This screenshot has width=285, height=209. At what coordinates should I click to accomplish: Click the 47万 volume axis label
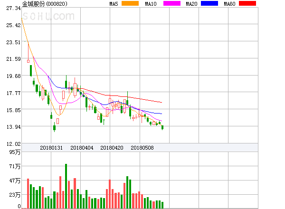coord(15,180)
